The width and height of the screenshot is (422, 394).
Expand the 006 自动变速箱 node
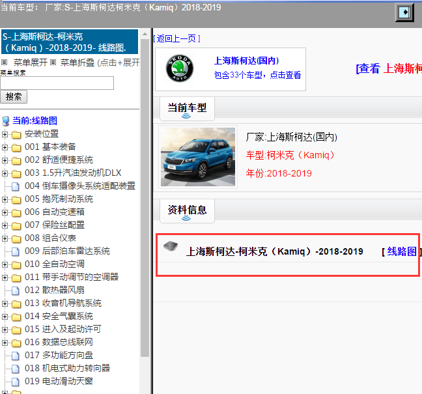(x=5, y=212)
